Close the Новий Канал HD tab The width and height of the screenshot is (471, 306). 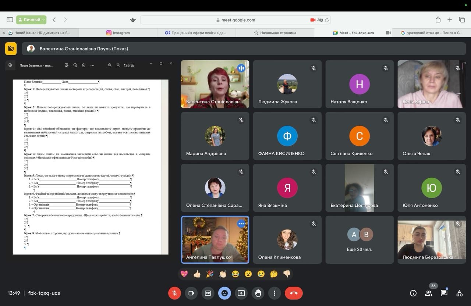4,33
